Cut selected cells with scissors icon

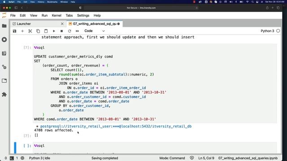[30, 31]
